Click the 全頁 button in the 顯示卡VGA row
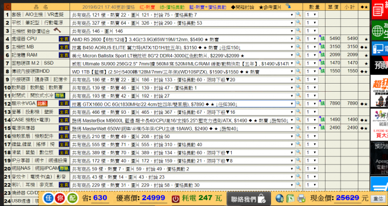The width and height of the screenshot is (388, 206). coord(64,104)
